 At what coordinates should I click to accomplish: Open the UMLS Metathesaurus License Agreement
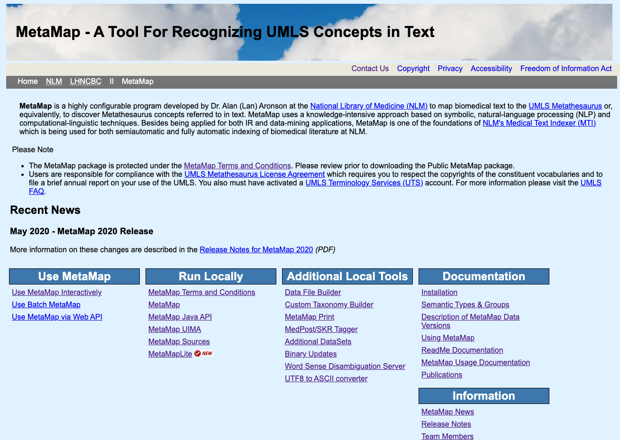(x=255, y=174)
